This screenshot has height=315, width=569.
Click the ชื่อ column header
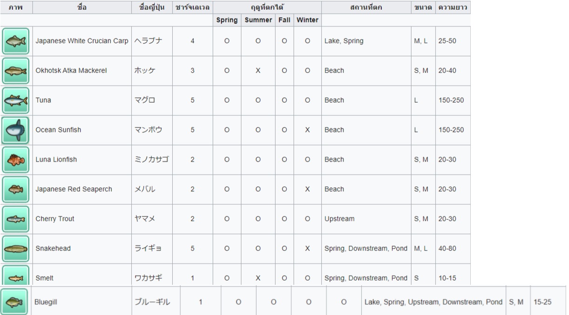pos(82,7)
